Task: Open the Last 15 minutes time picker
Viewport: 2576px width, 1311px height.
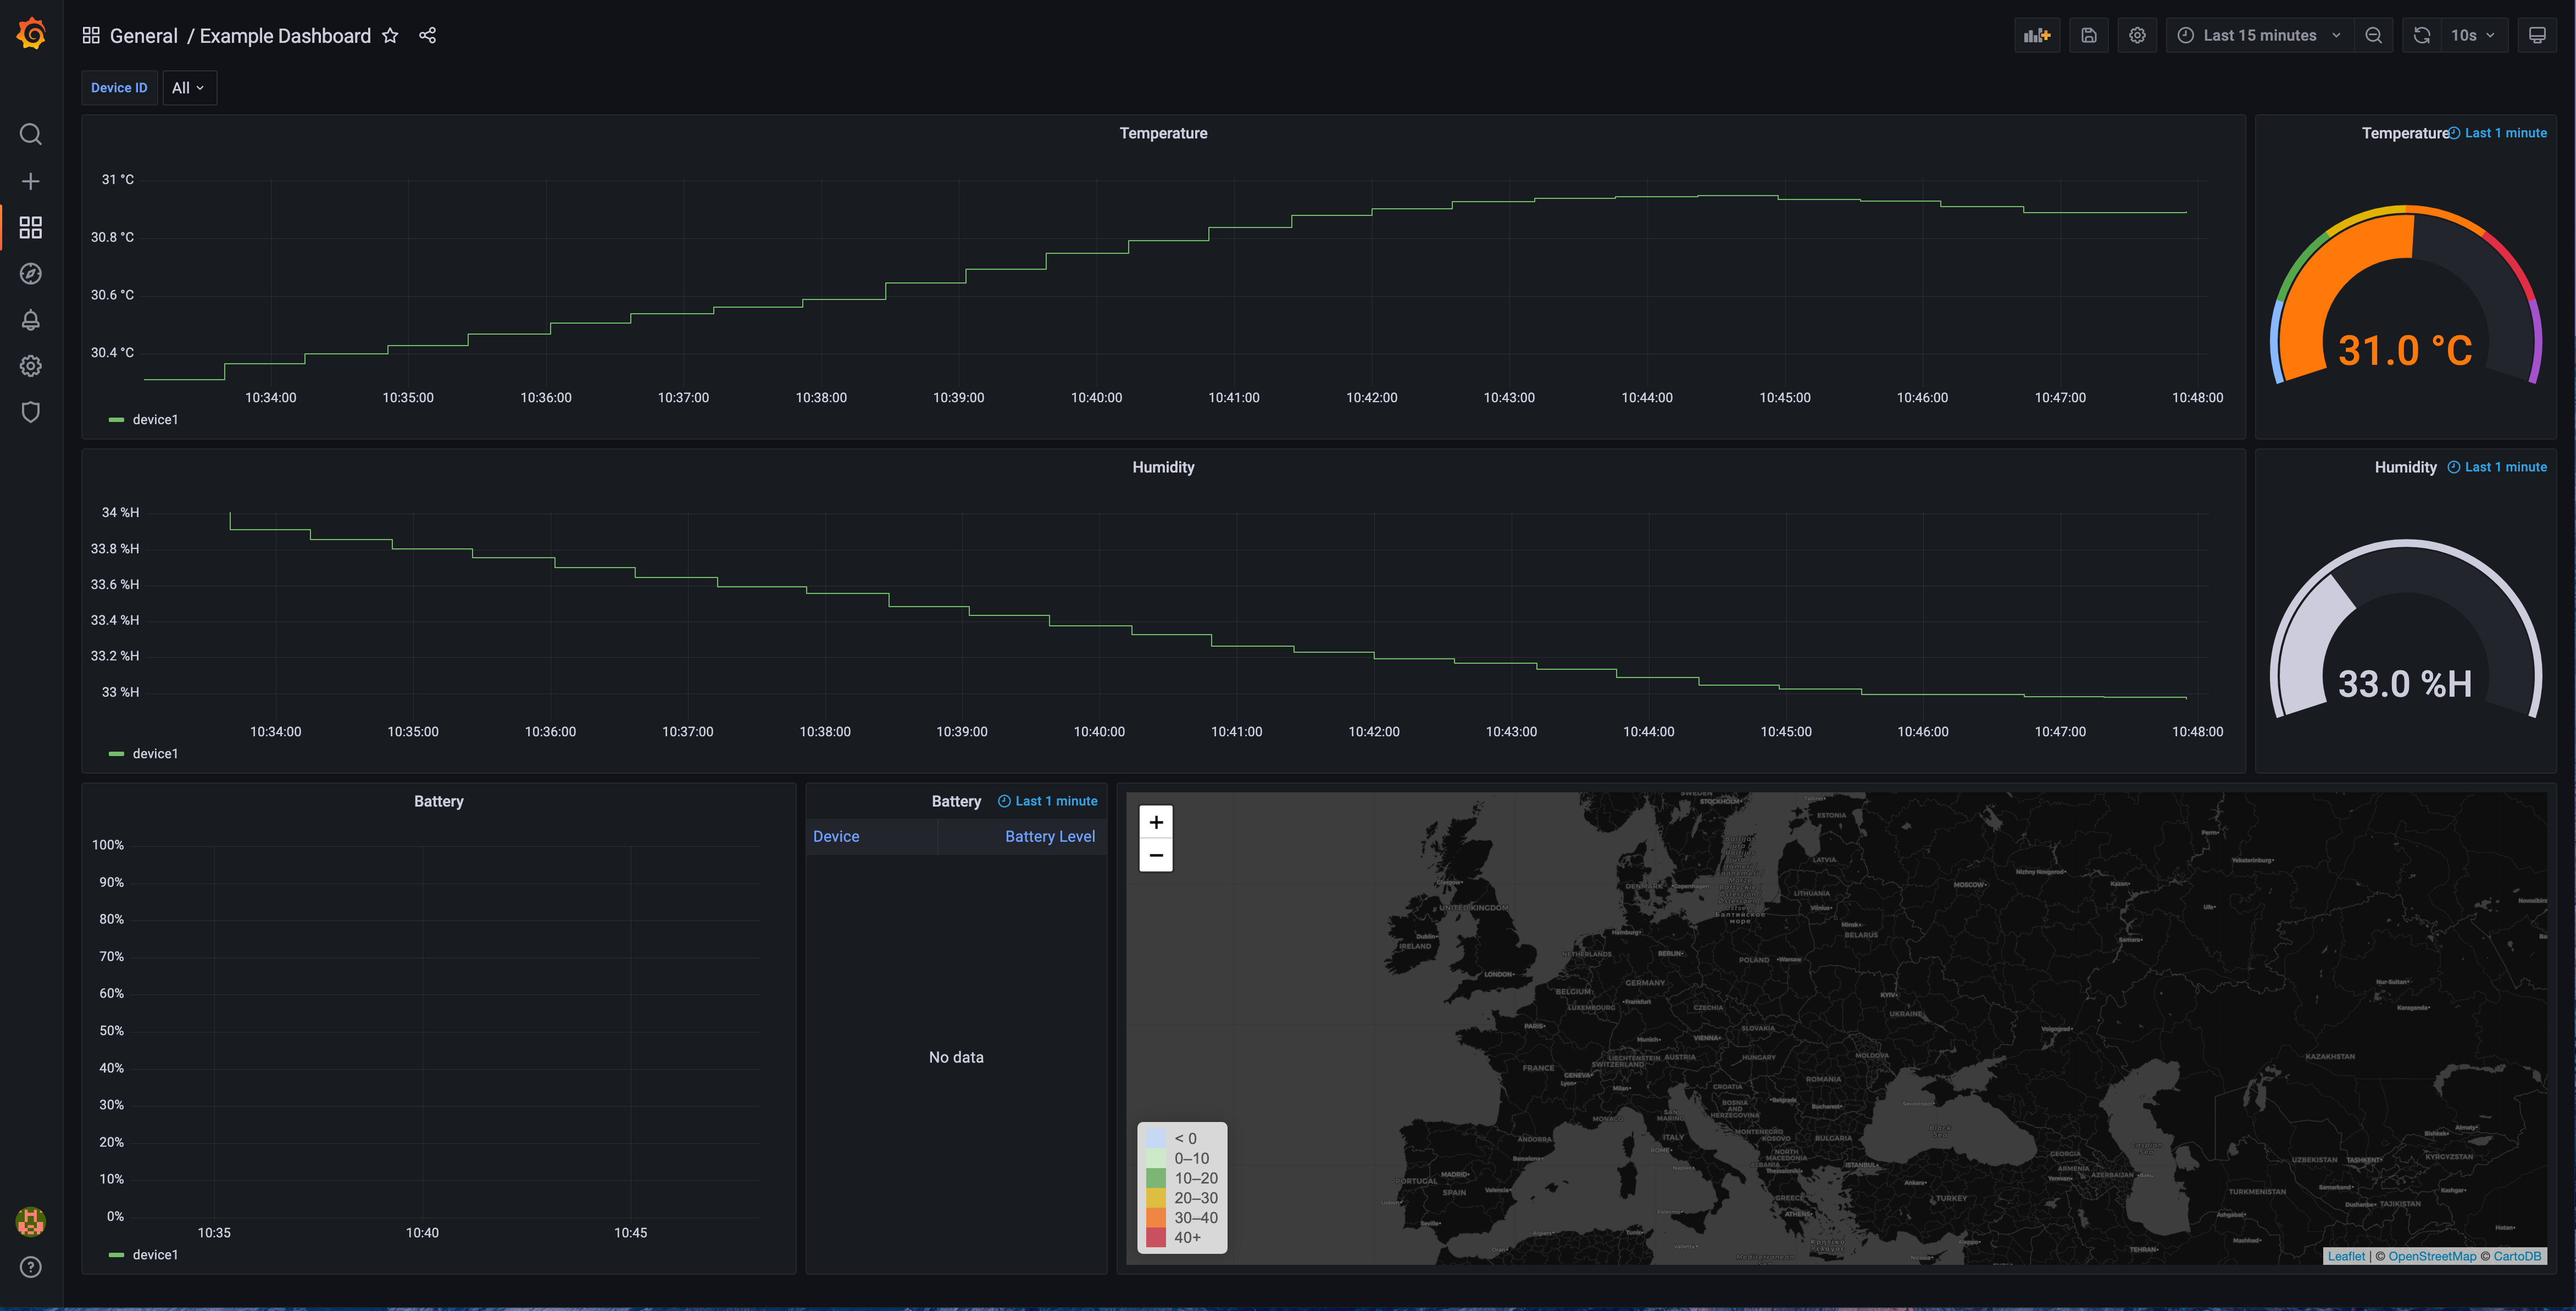Action: (x=2259, y=35)
